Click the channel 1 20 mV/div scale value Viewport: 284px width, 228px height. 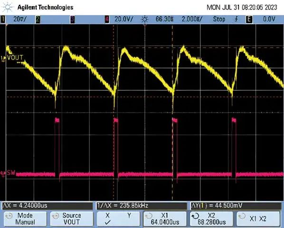click(x=20, y=19)
